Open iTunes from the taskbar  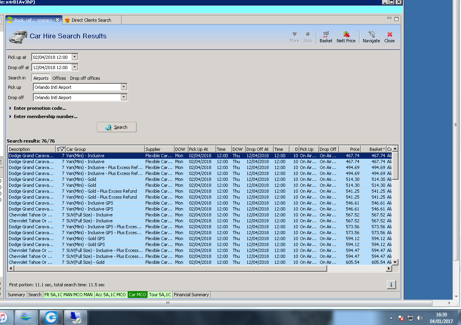(x=3, y=317)
